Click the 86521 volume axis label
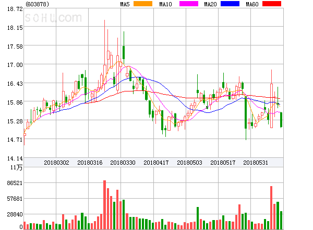Viewport: 313px width, 230px height. pyautogui.click(x=15, y=183)
